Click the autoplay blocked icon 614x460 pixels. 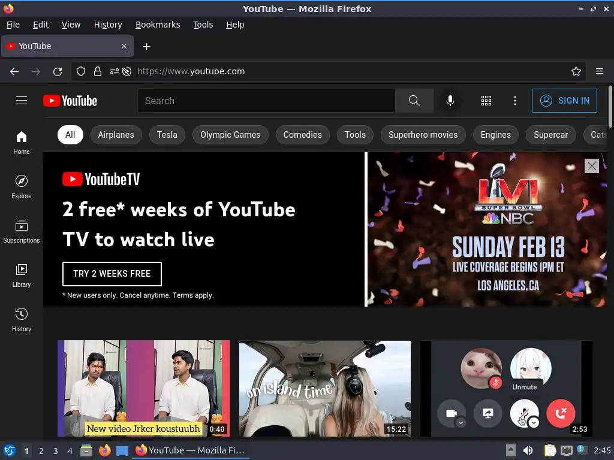[127, 71]
